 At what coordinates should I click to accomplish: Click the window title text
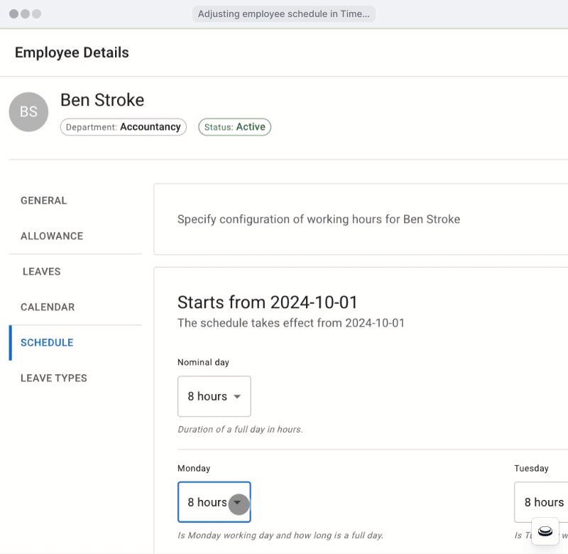[x=283, y=14]
